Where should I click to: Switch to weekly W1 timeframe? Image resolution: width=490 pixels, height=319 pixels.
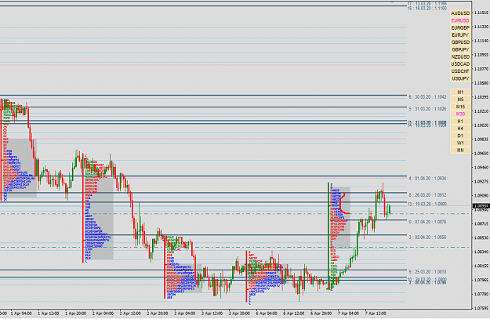click(x=460, y=143)
